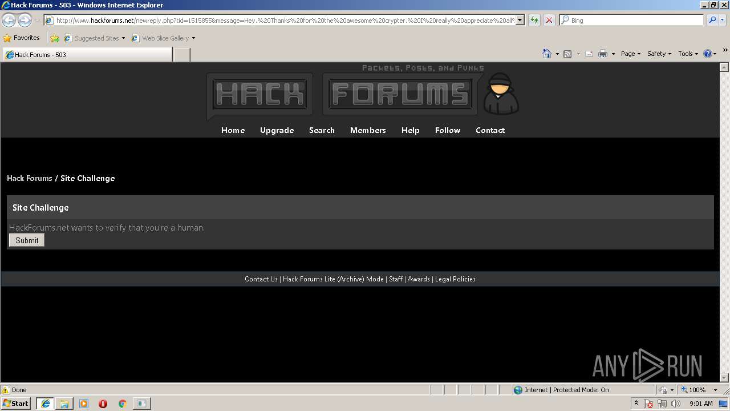730x411 pixels.
Task: Open Contact in site navigation
Action: (490, 130)
